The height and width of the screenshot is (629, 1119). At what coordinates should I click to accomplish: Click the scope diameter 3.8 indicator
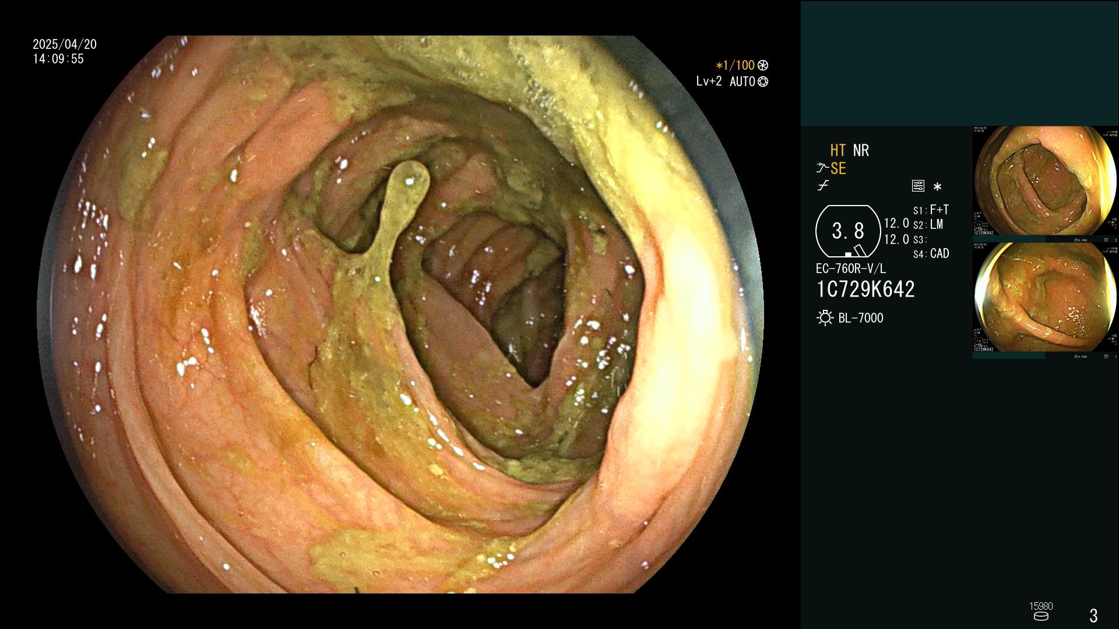click(x=848, y=231)
